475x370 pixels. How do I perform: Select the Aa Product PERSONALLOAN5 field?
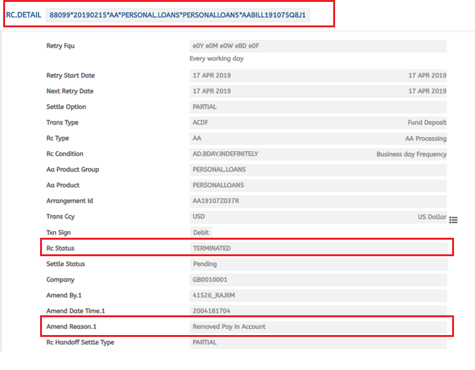click(x=318, y=185)
